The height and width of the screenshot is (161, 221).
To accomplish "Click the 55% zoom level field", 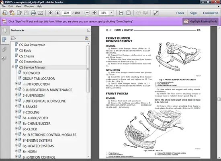I will click(104, 13).
